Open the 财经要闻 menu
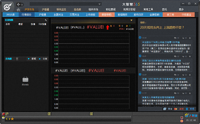Screen dimensions: 200x124 point(111,9)
